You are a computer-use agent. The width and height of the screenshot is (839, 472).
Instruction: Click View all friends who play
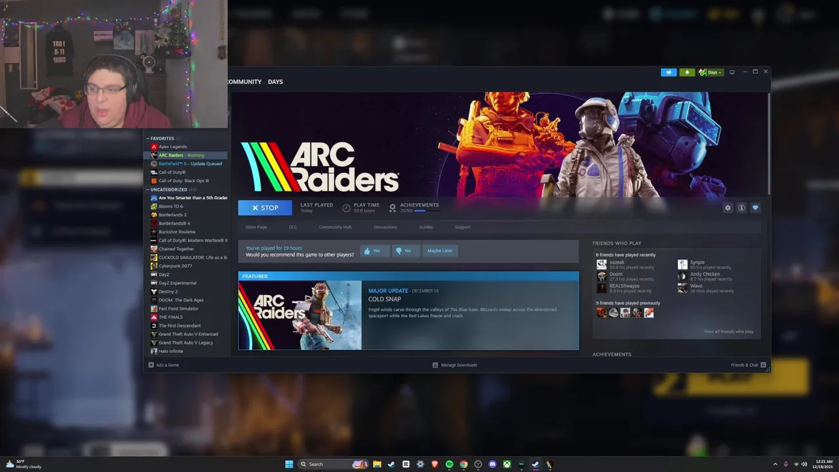point(729,332)
